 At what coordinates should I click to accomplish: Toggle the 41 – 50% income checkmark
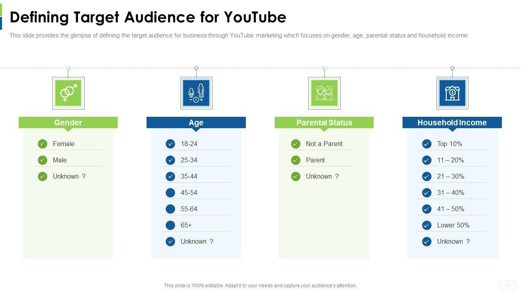pos(427,209)
